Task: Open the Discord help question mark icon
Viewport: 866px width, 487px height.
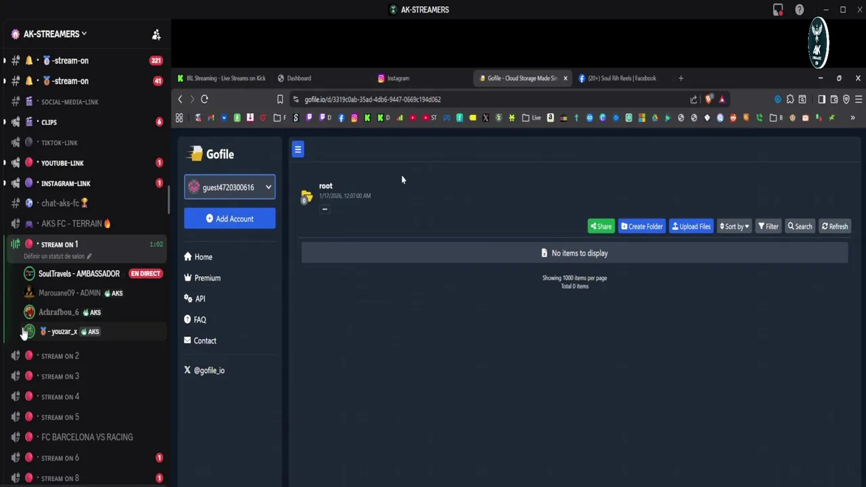Action: click(x=800, y=9)
